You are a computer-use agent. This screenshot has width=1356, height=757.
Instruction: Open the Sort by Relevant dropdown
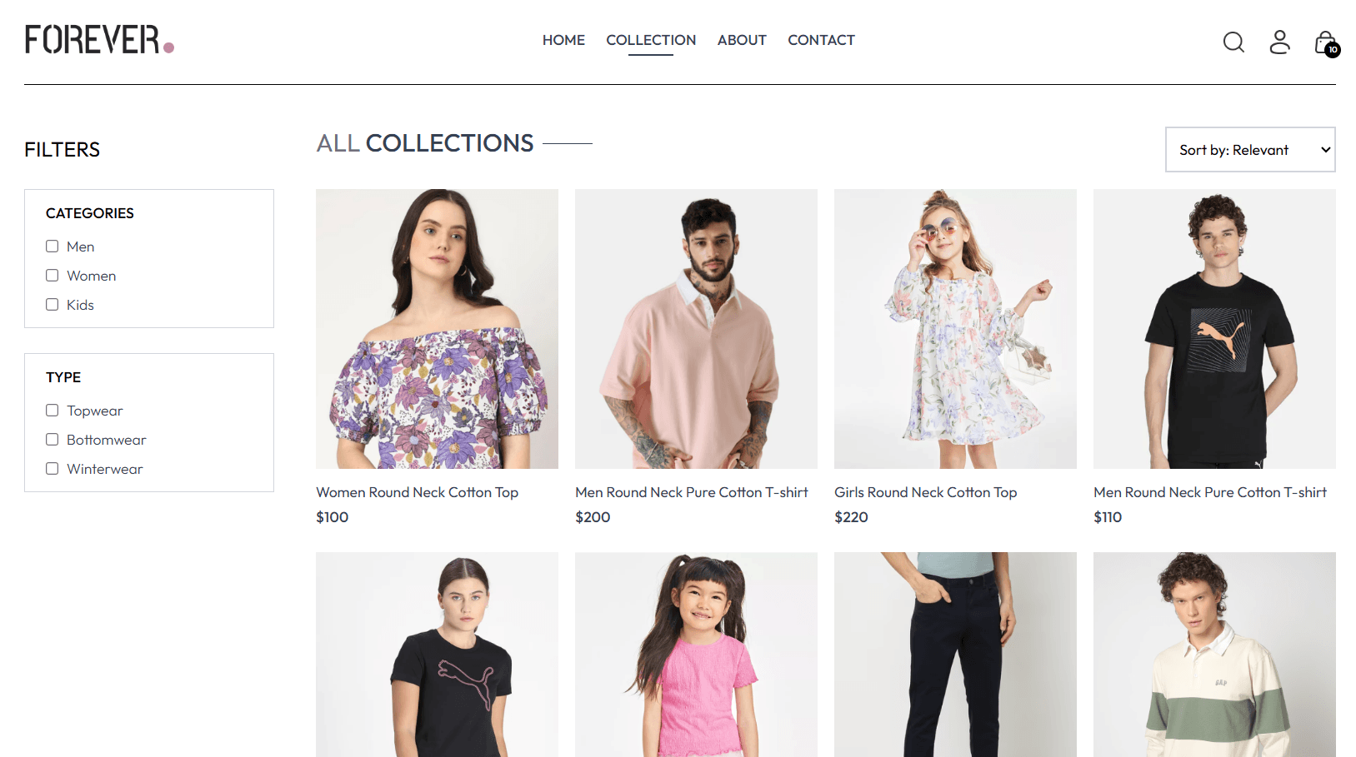(x=1249, y=150)
